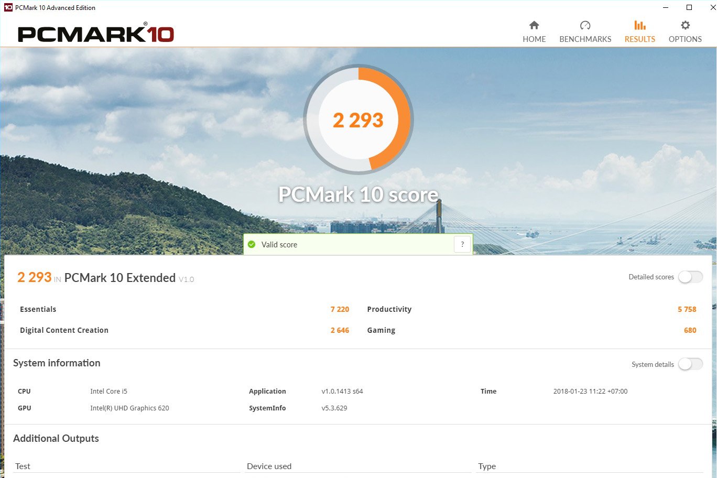Click the Time value 2018-01-23 11:22
This screenshot has width=717, height=478.
[x=590, y=392]
